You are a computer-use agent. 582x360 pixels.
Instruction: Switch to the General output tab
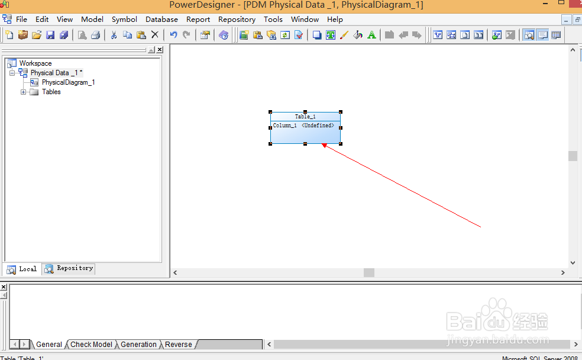click(49, 345)
